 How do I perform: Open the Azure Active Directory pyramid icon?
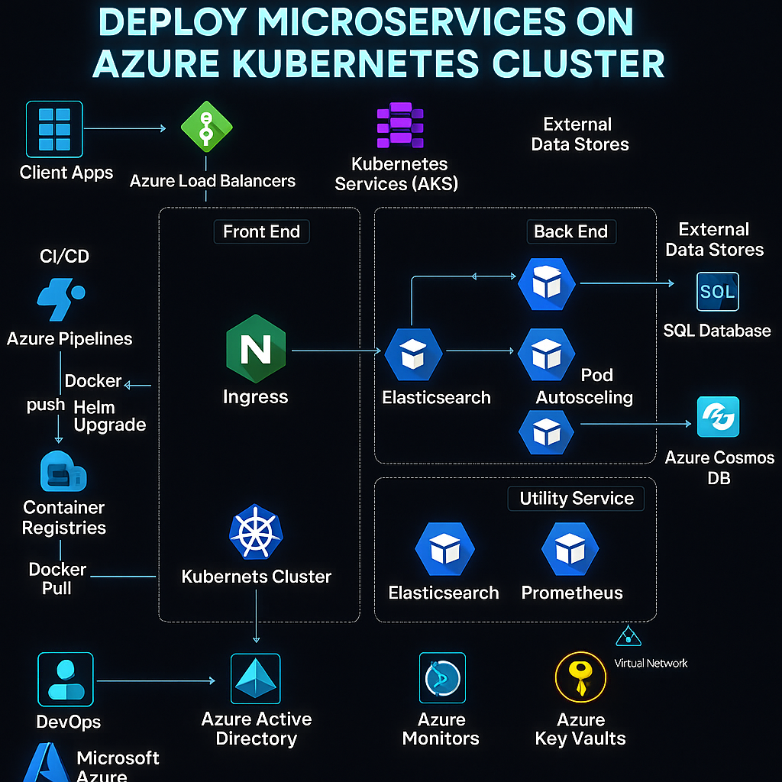[x=255, y=679]
